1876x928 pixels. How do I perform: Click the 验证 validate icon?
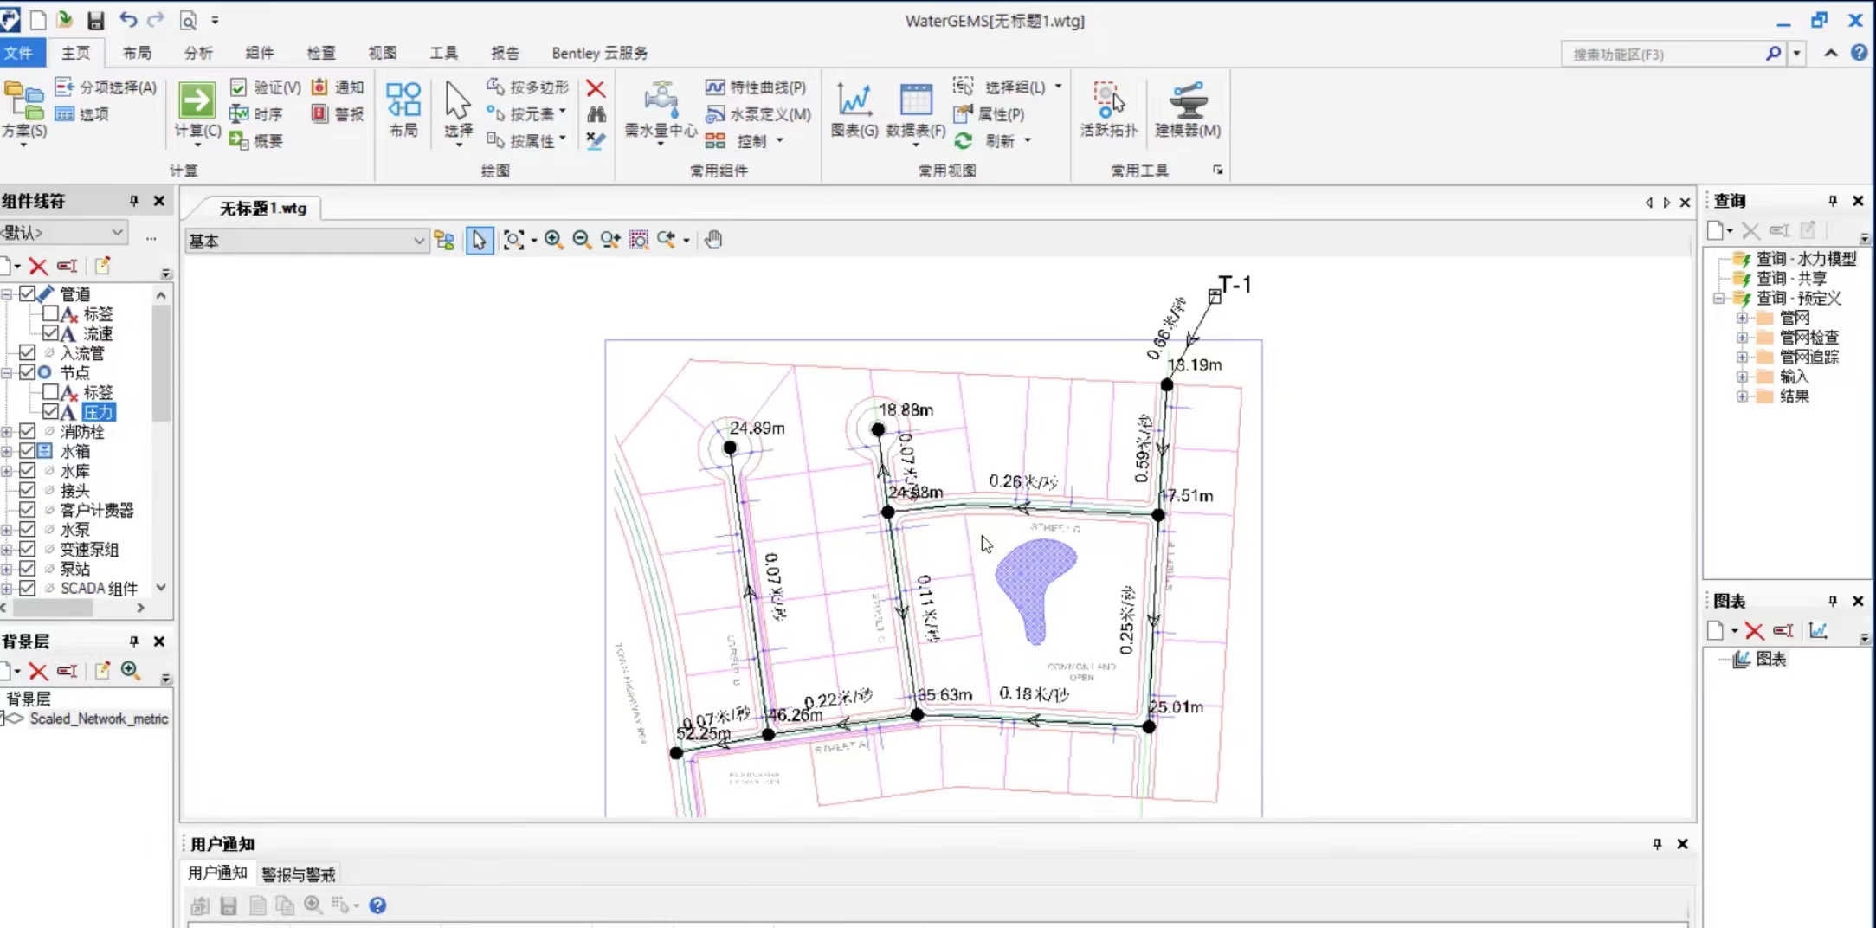coord(238,87)
